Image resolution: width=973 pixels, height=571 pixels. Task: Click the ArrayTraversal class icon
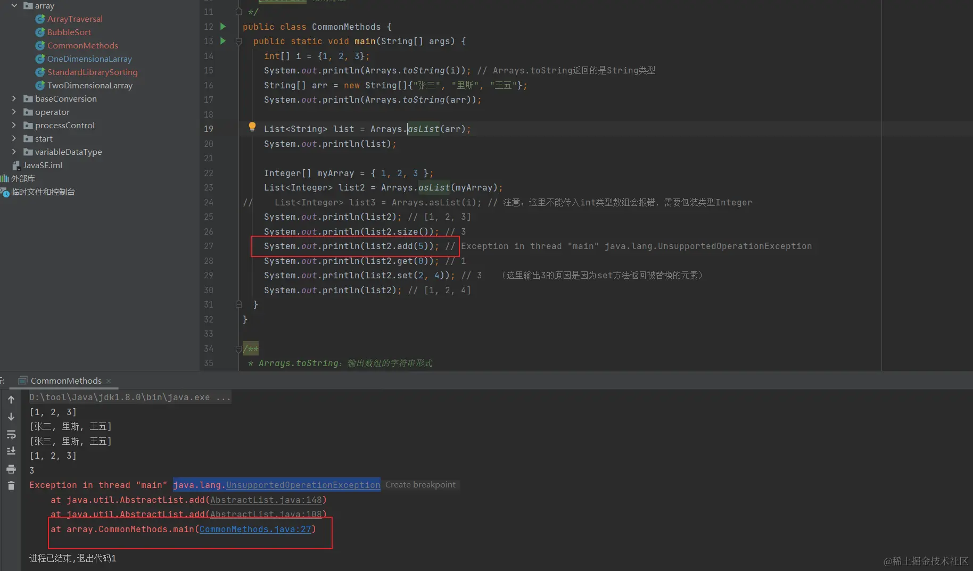[x=40, y=19]
